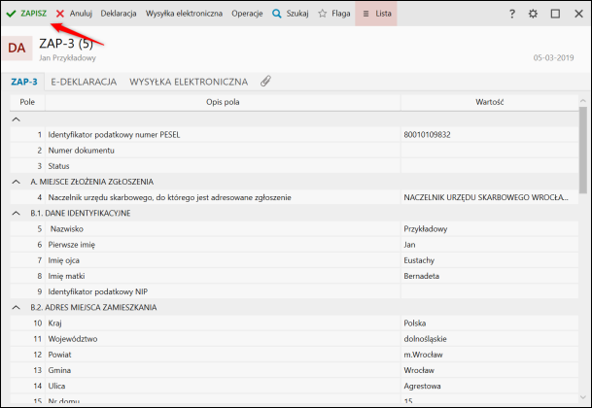Viewport: 592px width, 408px height.
Task: Click empty Identyfikator podatkowy NIP value
Action: click(489, 291)
